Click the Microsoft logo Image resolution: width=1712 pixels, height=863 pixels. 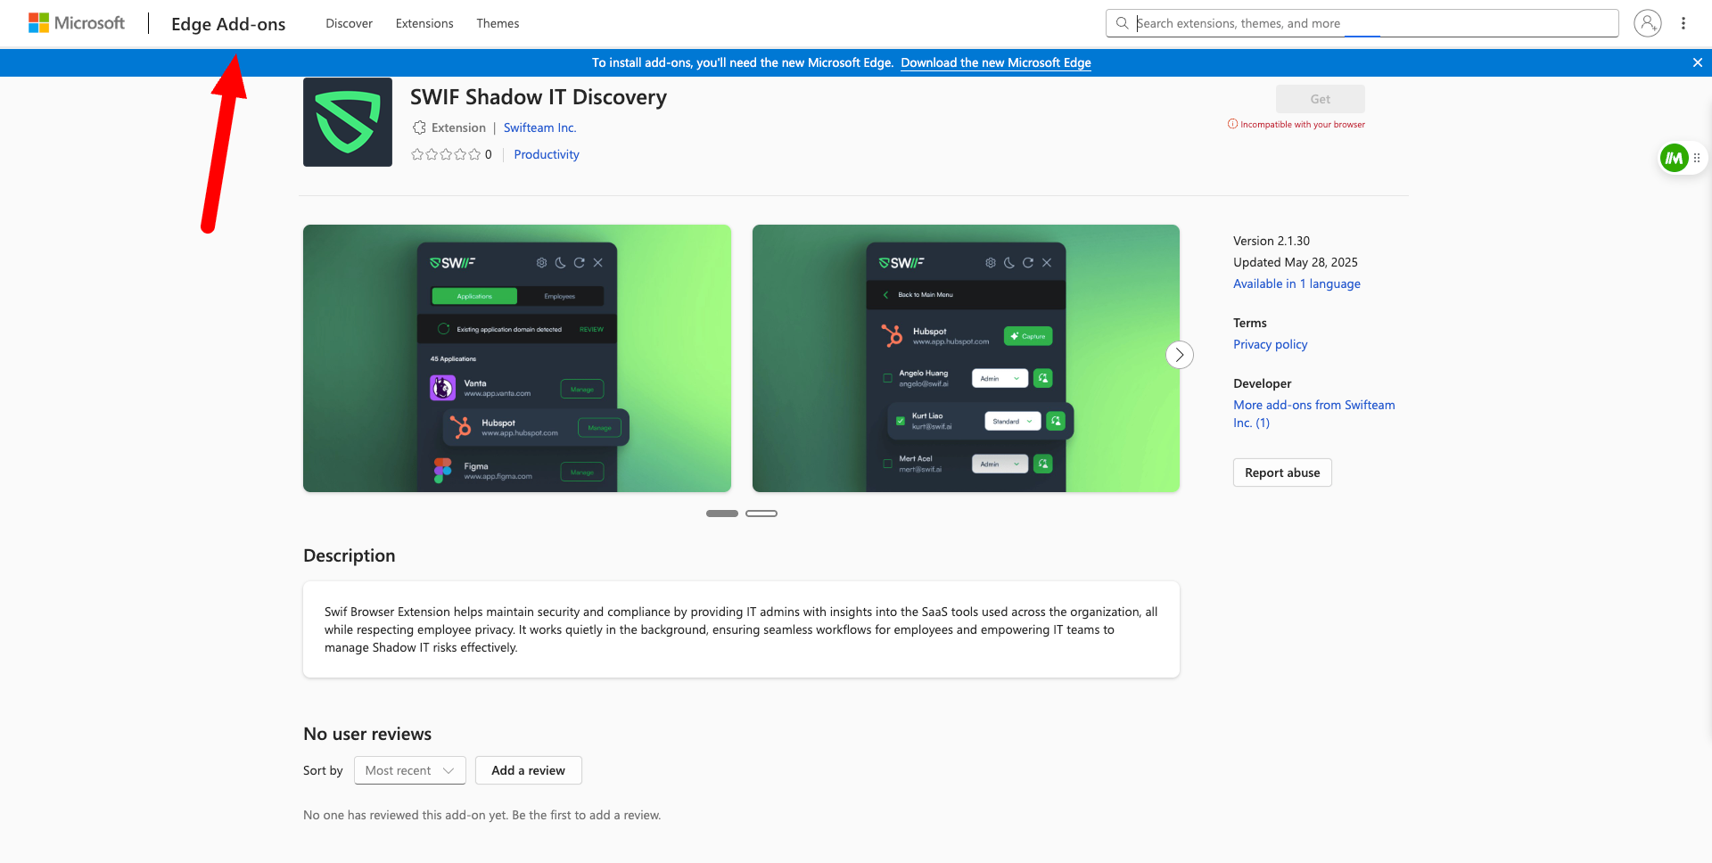[x=77, y=23]
